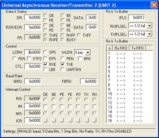
Task: Click the FBRD baud rate field
Action: click(89, 81)
